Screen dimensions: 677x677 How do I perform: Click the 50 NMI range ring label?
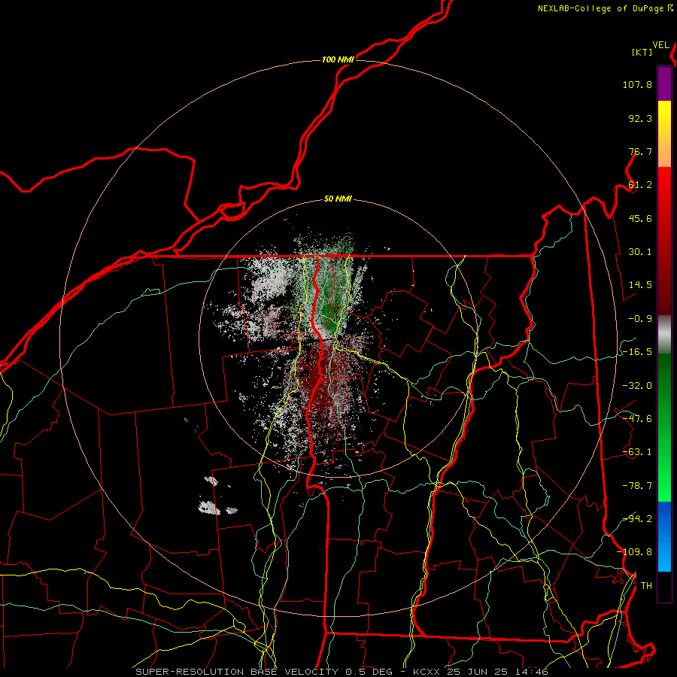pyautogui.click(x=338, y=199)
